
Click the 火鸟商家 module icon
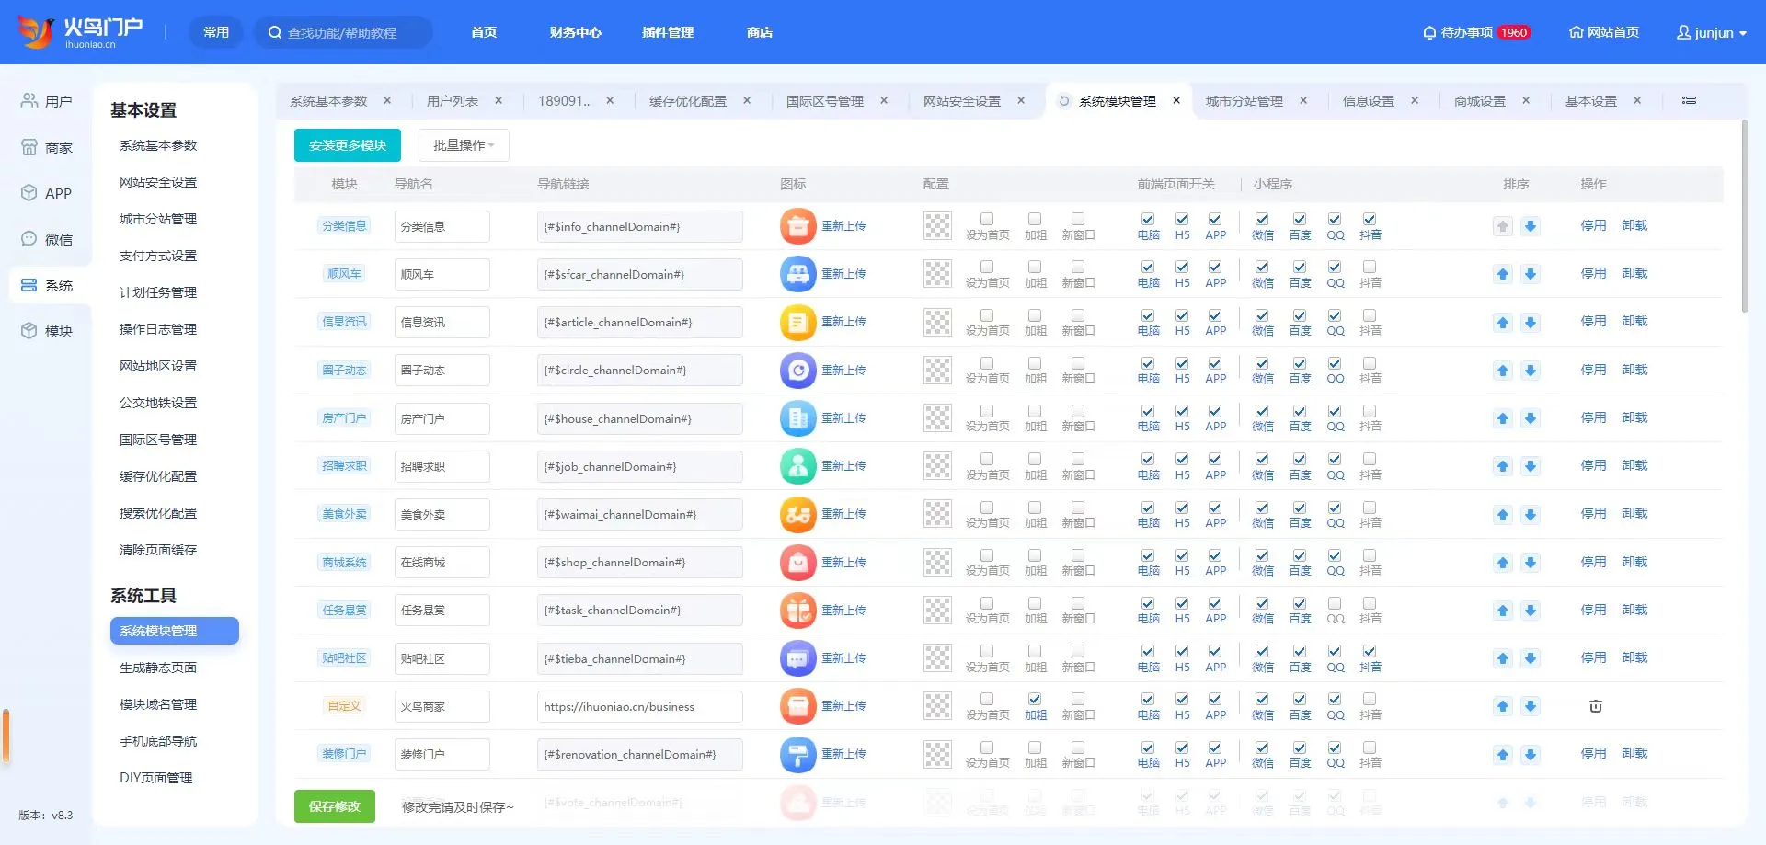point(797,706)
